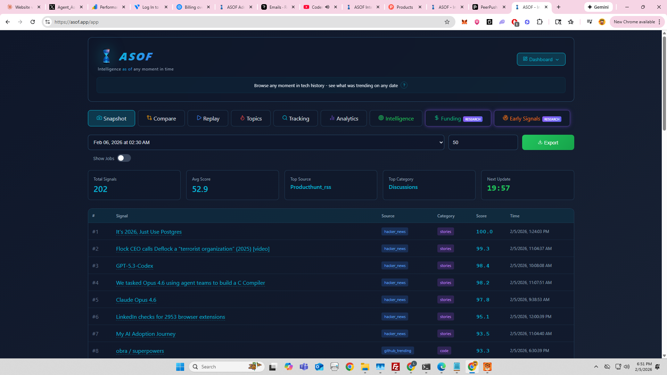Image resolution: width=667 pixels, height=375 pixels.
Task: Open the Chrome three-dot menu
Action: 660,22
